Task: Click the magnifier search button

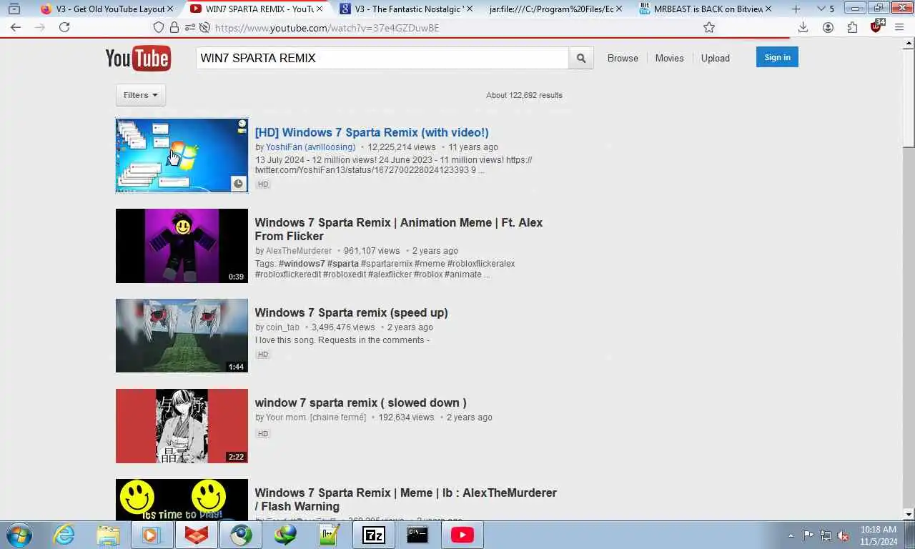Action: pyautogui.click(x=581, y=58)
